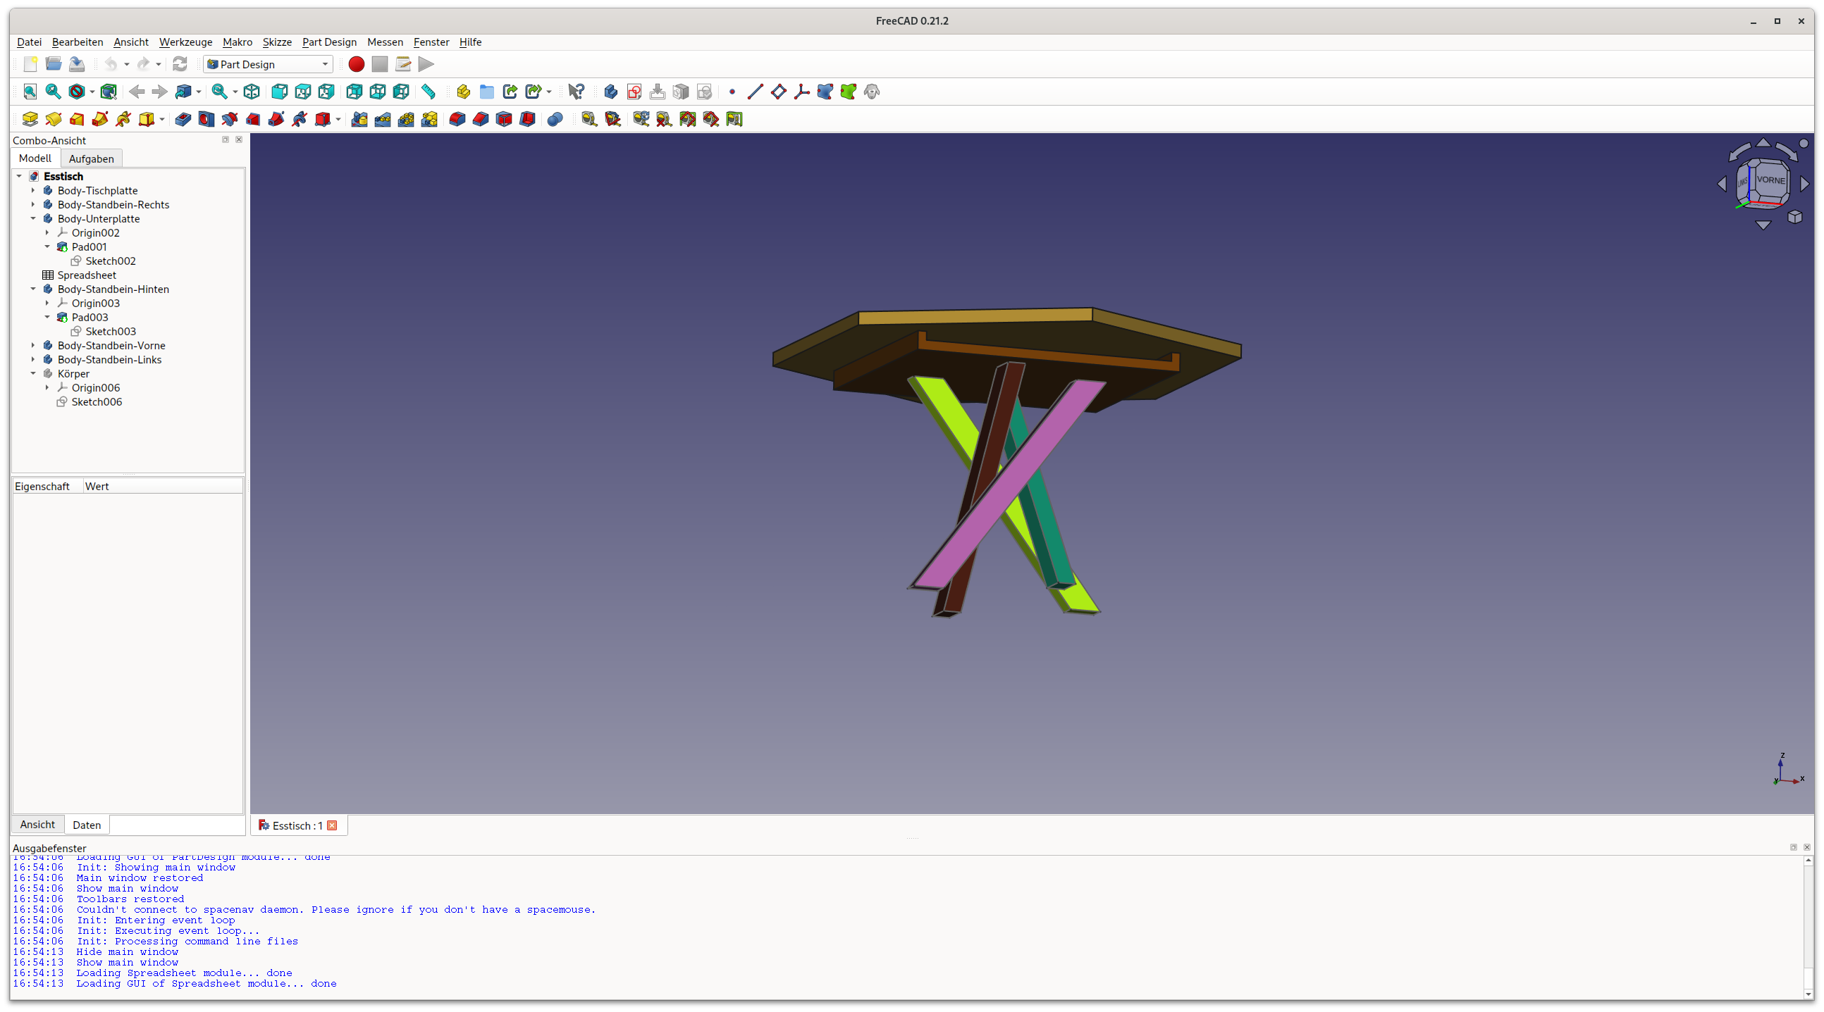The height and width of the screenshot is (1012, 1824).
Task: Select Spreadsheet in the model tree
Action: [x=87, y=275]
